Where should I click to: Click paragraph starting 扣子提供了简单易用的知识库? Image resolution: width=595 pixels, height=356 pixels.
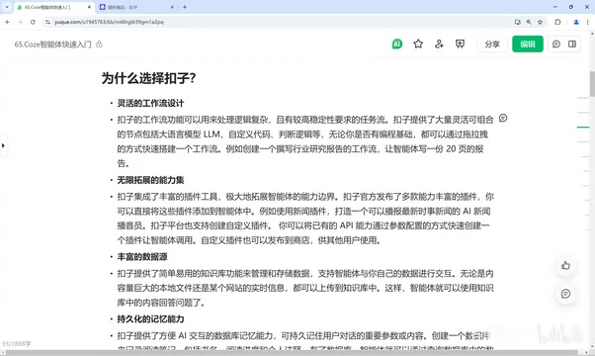305,288
